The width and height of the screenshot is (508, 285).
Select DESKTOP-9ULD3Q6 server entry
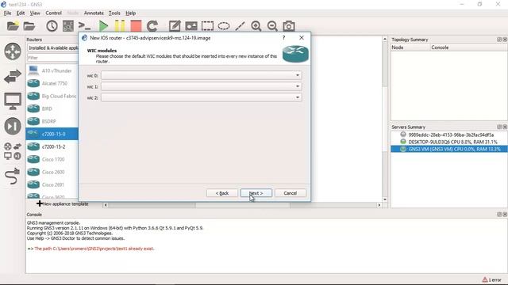pyautogui.click(x=448, y=142)
